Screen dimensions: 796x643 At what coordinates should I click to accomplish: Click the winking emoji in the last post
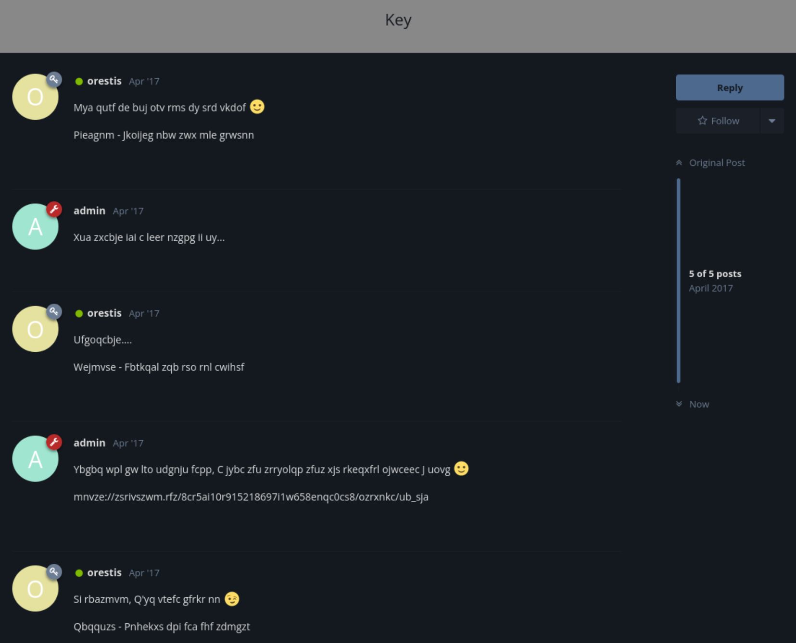[232, 599]
